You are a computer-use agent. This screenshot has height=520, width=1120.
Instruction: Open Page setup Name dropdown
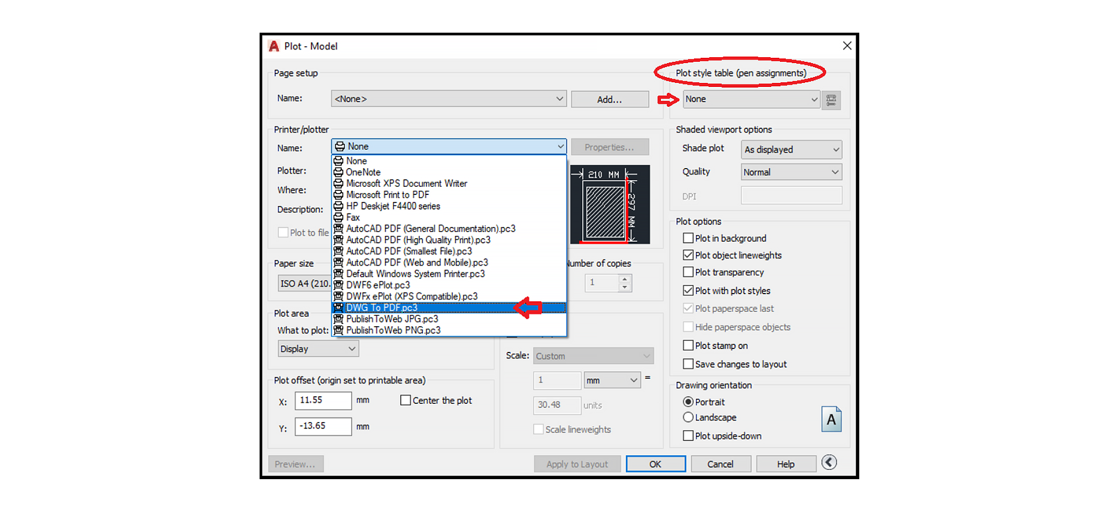pyautogui.click(x=449, y=99)
